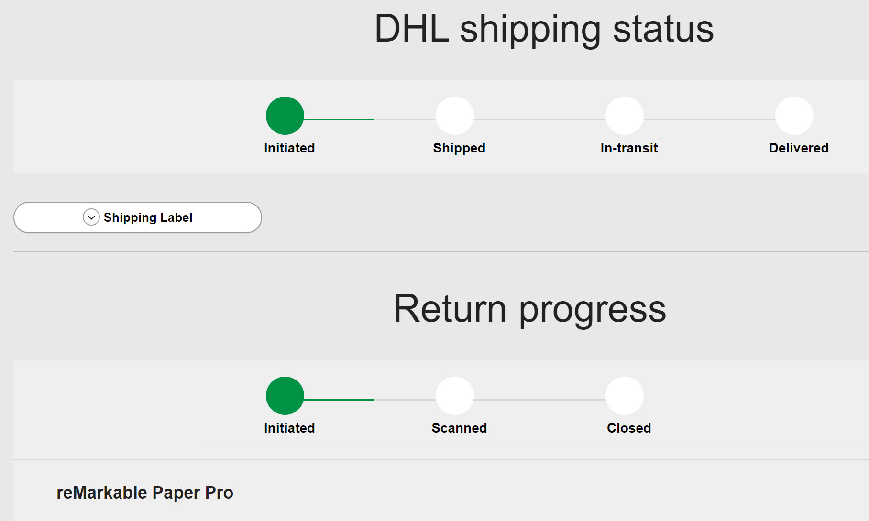
Task: Click the Shipped step circle
Action: click(x=455, y=116)
